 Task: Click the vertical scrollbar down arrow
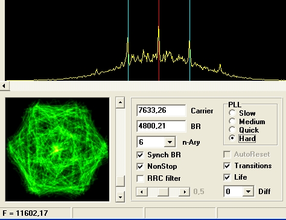click(x=120, y=197)
